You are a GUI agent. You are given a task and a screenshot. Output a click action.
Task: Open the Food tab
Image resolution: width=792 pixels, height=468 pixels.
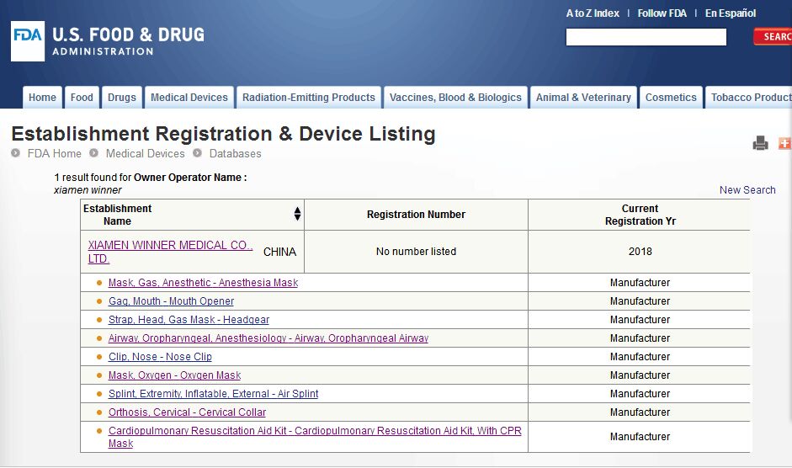(x=82, y=97)
